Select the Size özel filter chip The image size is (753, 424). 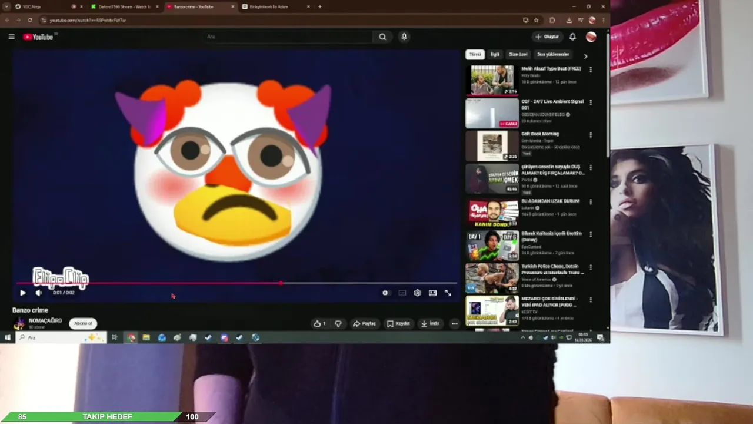tap(518, 54)
